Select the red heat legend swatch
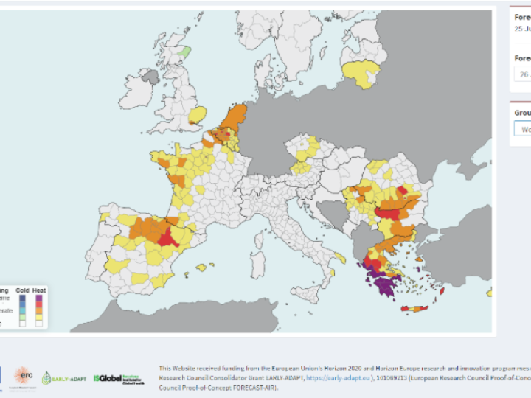531x398 pixels. click(x=39, y=304)
